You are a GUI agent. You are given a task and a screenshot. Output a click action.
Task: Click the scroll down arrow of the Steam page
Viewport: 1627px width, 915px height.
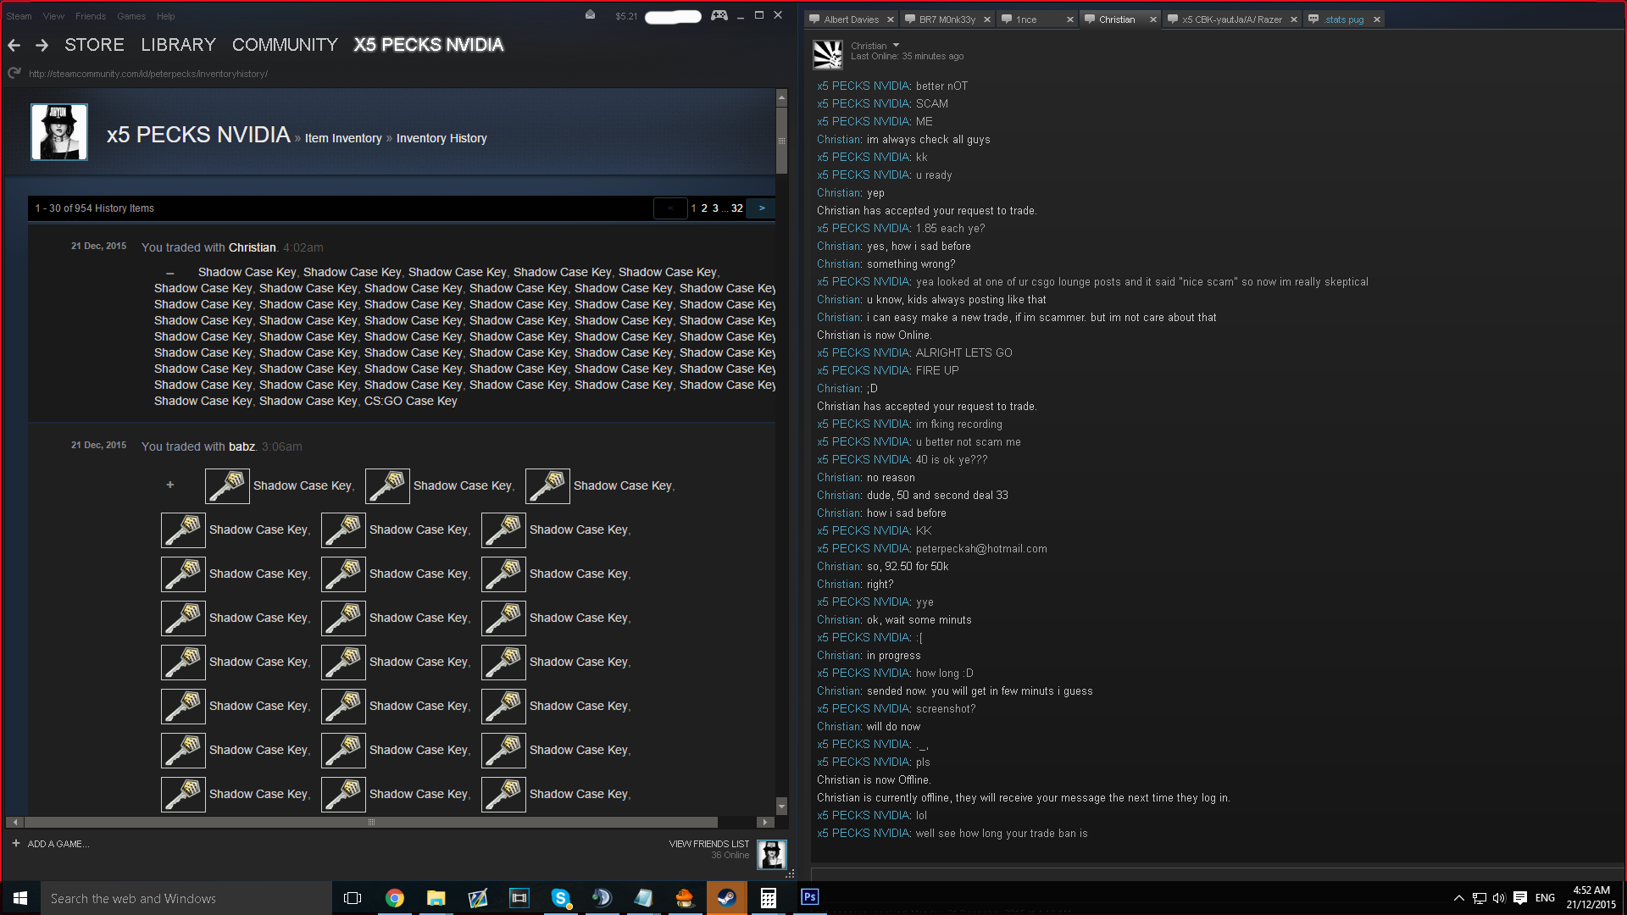coord(781,806)
